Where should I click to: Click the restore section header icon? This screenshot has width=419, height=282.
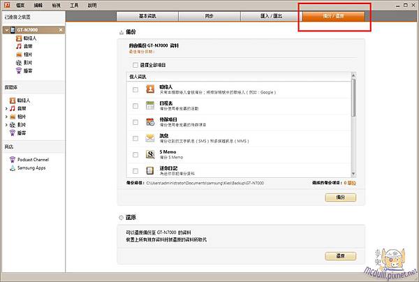coord(121,218)
